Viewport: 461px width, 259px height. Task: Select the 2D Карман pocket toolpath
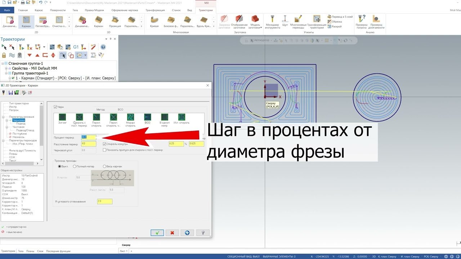click(26, 22)
